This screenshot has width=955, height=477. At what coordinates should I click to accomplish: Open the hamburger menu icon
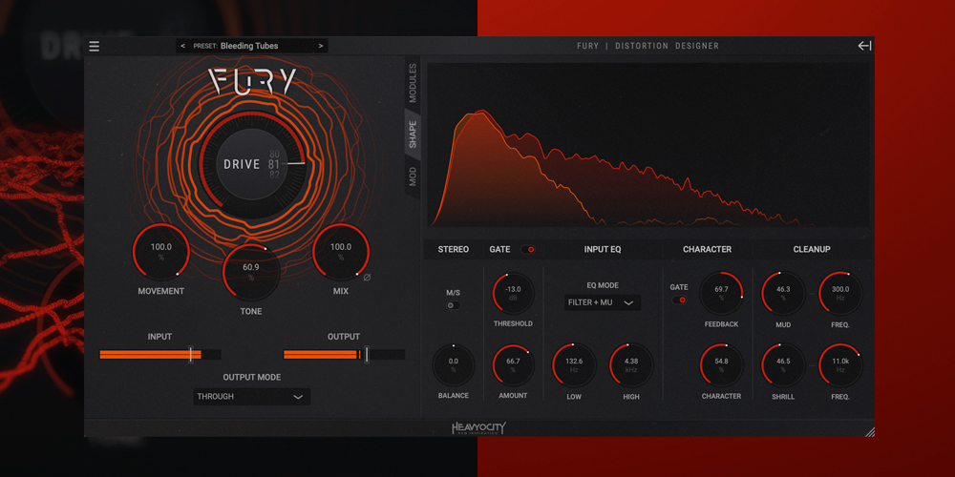coord(94,46)
